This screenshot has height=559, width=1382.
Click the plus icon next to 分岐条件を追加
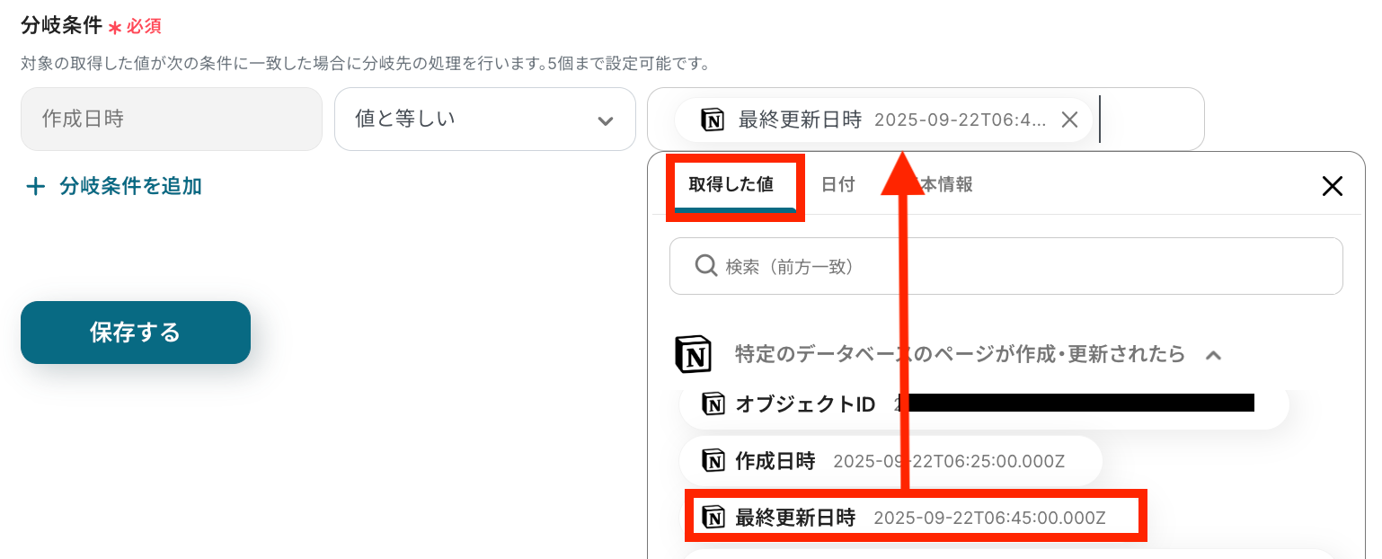tap(36, 186)
